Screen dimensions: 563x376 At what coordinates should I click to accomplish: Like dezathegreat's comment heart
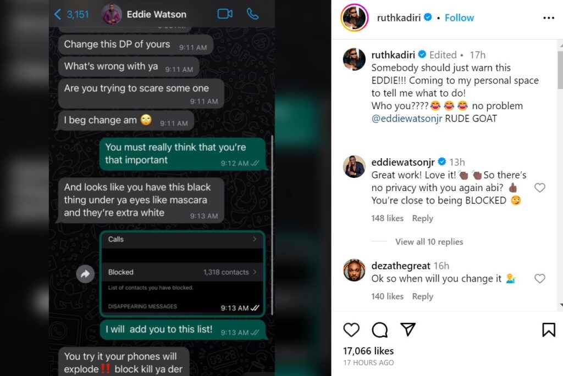click(540, 278)
